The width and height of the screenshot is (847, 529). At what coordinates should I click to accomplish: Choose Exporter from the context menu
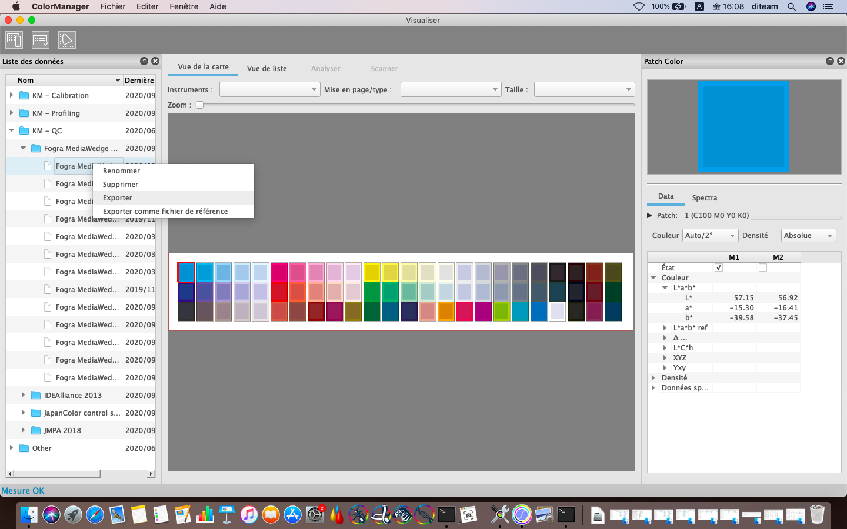[x=174, y=197]
